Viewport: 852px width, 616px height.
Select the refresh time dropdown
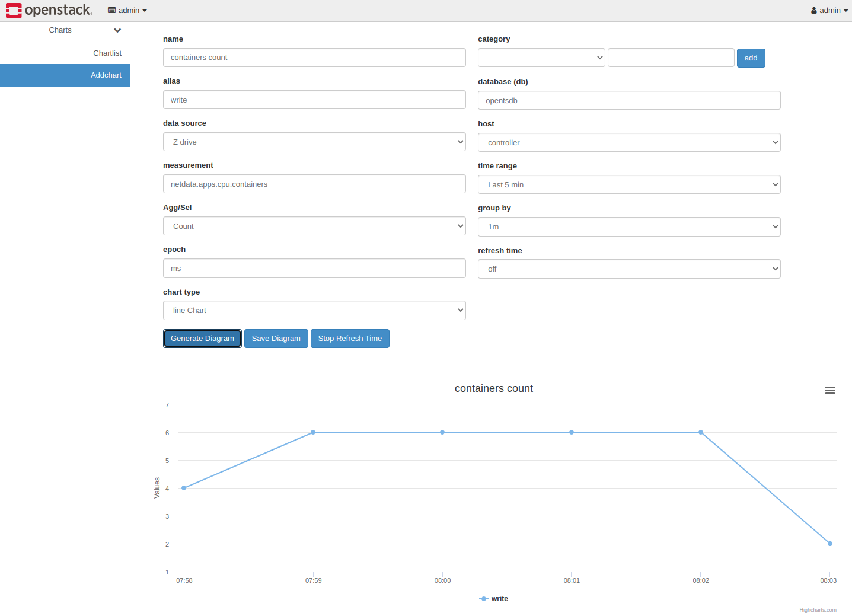628,269
